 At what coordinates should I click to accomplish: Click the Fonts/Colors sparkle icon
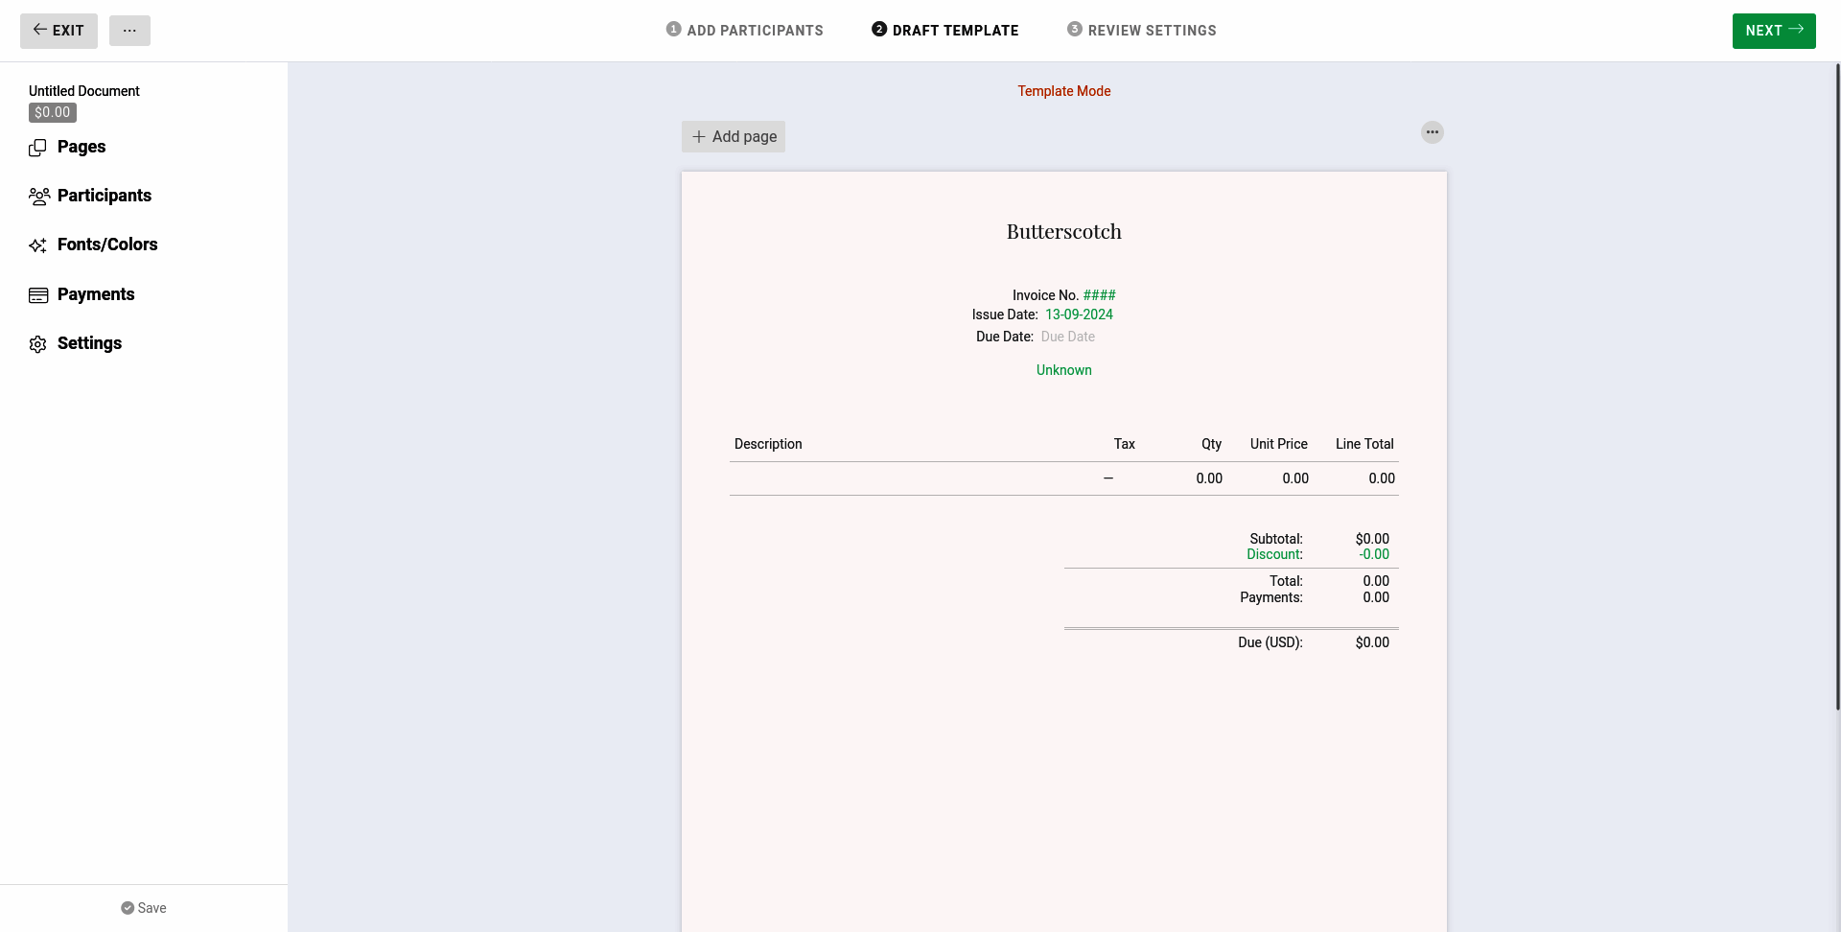pyautogui.click(x=37, y=245)
